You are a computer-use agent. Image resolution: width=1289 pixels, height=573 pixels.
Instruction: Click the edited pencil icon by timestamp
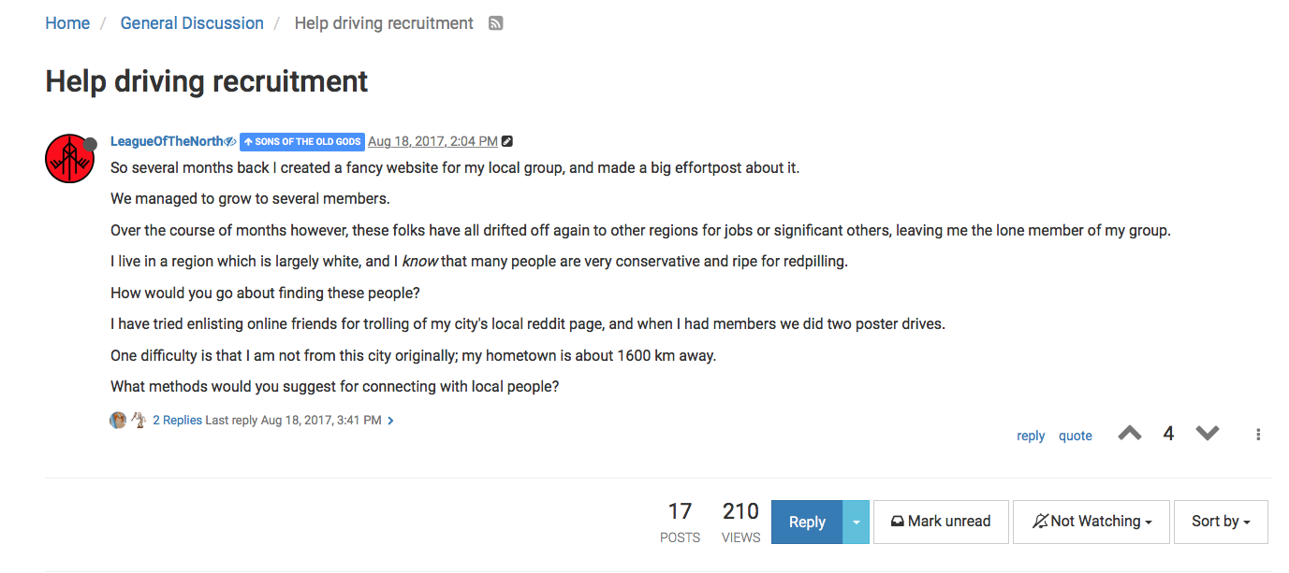(507, 142)
